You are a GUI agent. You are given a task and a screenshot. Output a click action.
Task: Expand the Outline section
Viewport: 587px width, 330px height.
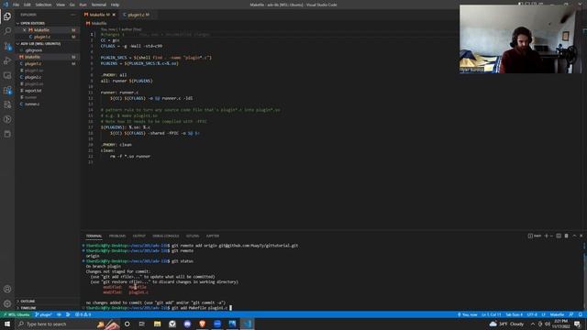tap(28, 302)
